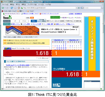
Task: Open the ファイル(F) menu
Action: coord(5,4)
